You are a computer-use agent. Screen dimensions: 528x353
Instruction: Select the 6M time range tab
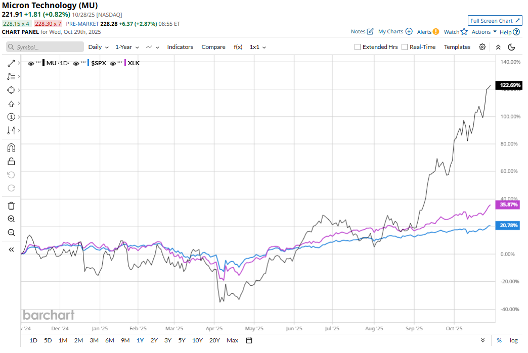coord(109,340)
